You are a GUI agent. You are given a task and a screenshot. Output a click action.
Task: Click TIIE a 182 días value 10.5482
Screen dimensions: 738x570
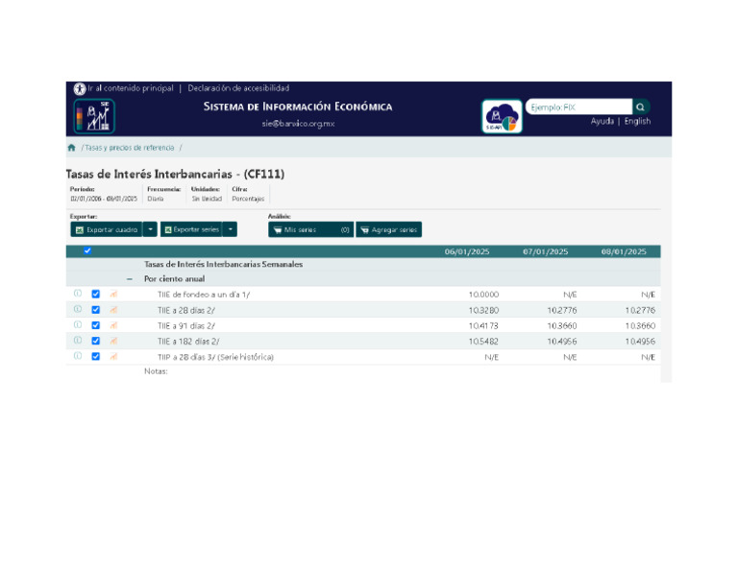(483, 342)
